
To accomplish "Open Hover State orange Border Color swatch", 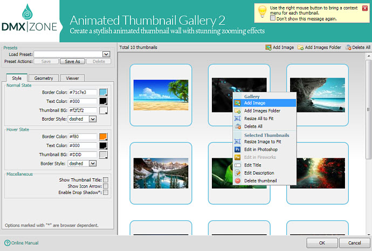I will pyautogui.click(x=103, y=136).
